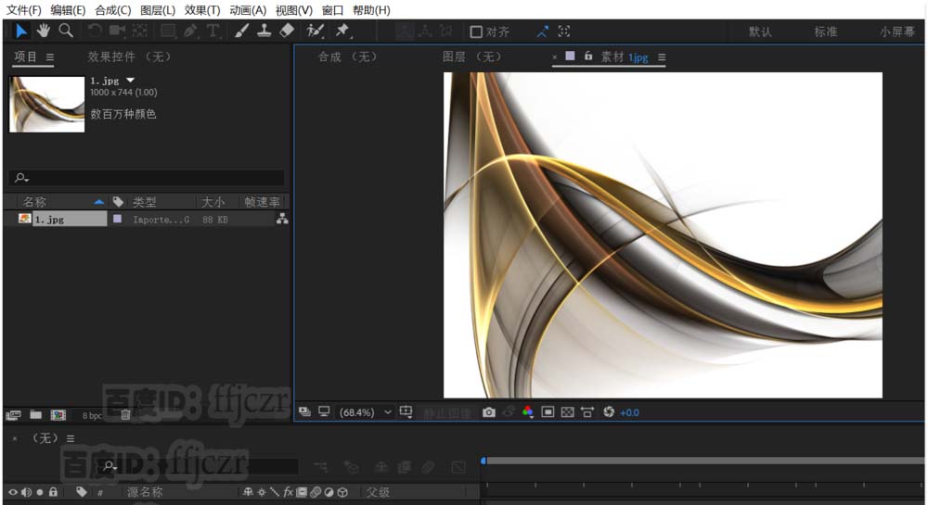Toggle transparency grid in viewer

click(x=567, y=412)
